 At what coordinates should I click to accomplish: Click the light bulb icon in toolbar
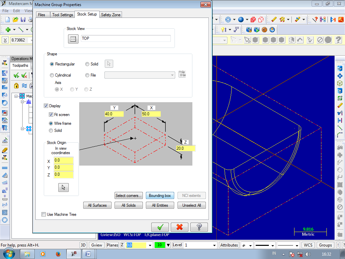[x=223, y=30]
